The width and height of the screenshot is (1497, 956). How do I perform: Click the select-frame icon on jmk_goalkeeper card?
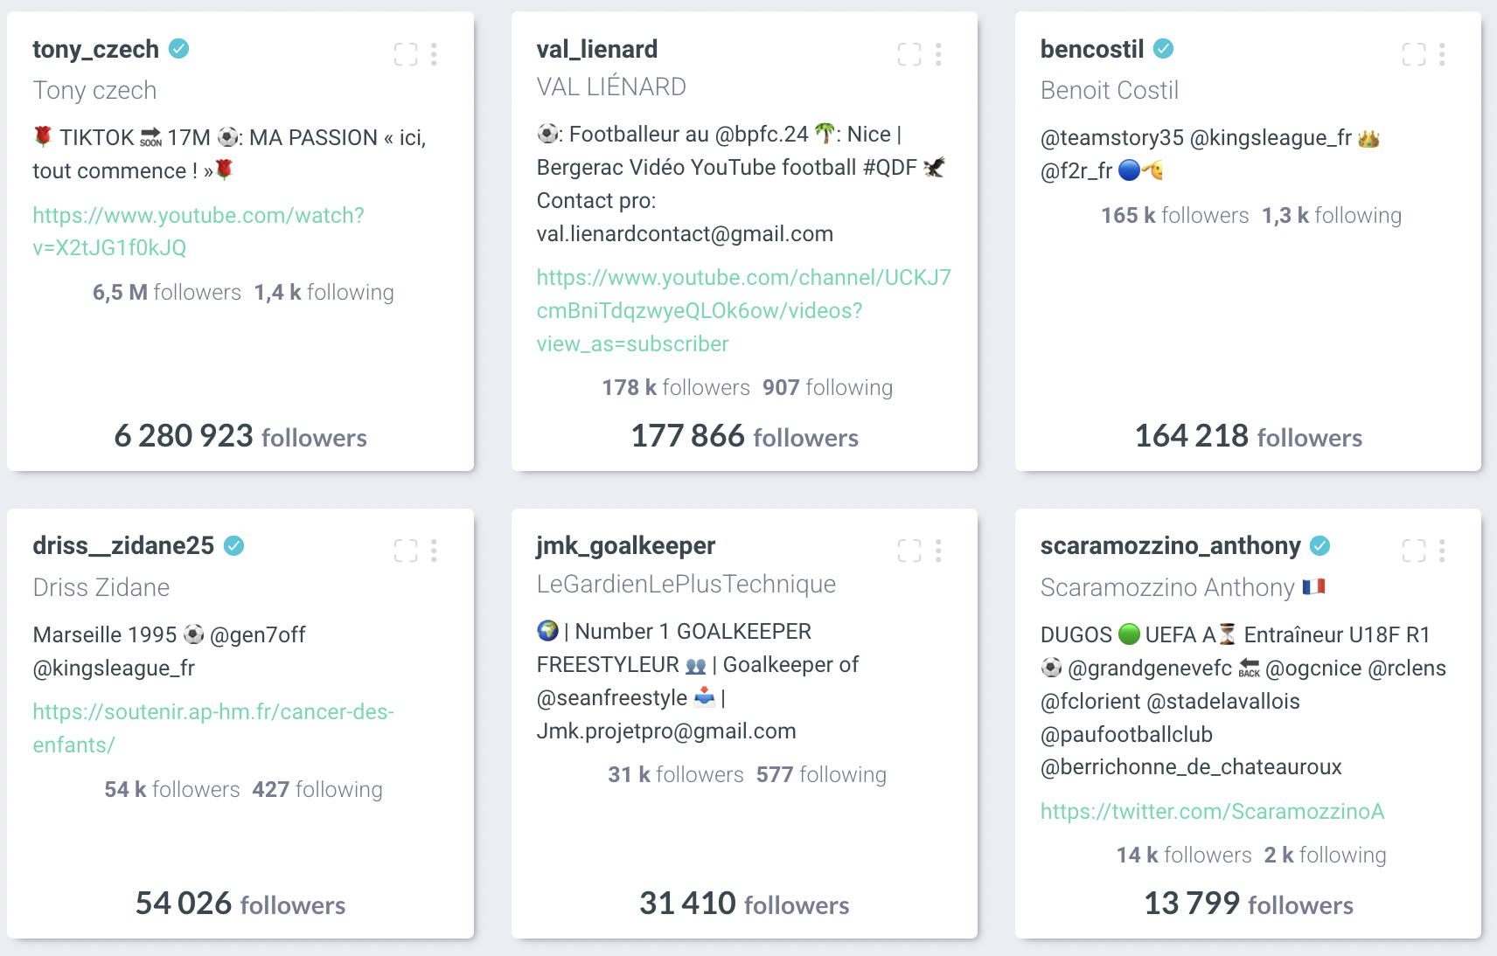point(909,550)
